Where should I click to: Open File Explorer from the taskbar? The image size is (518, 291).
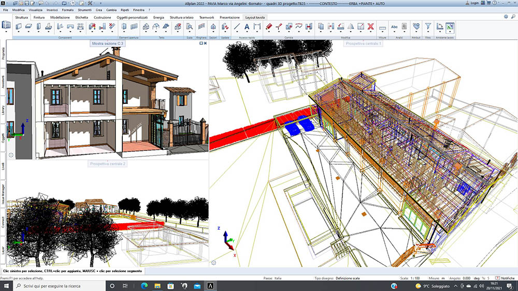(157, 286)
